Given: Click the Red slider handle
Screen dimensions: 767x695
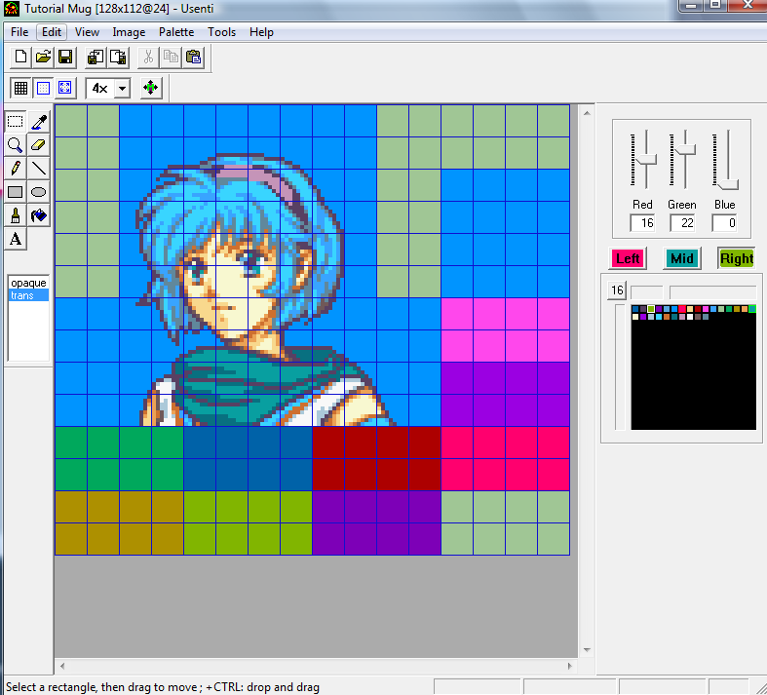Looking at the screenshot, I should (x=646, y=160).
